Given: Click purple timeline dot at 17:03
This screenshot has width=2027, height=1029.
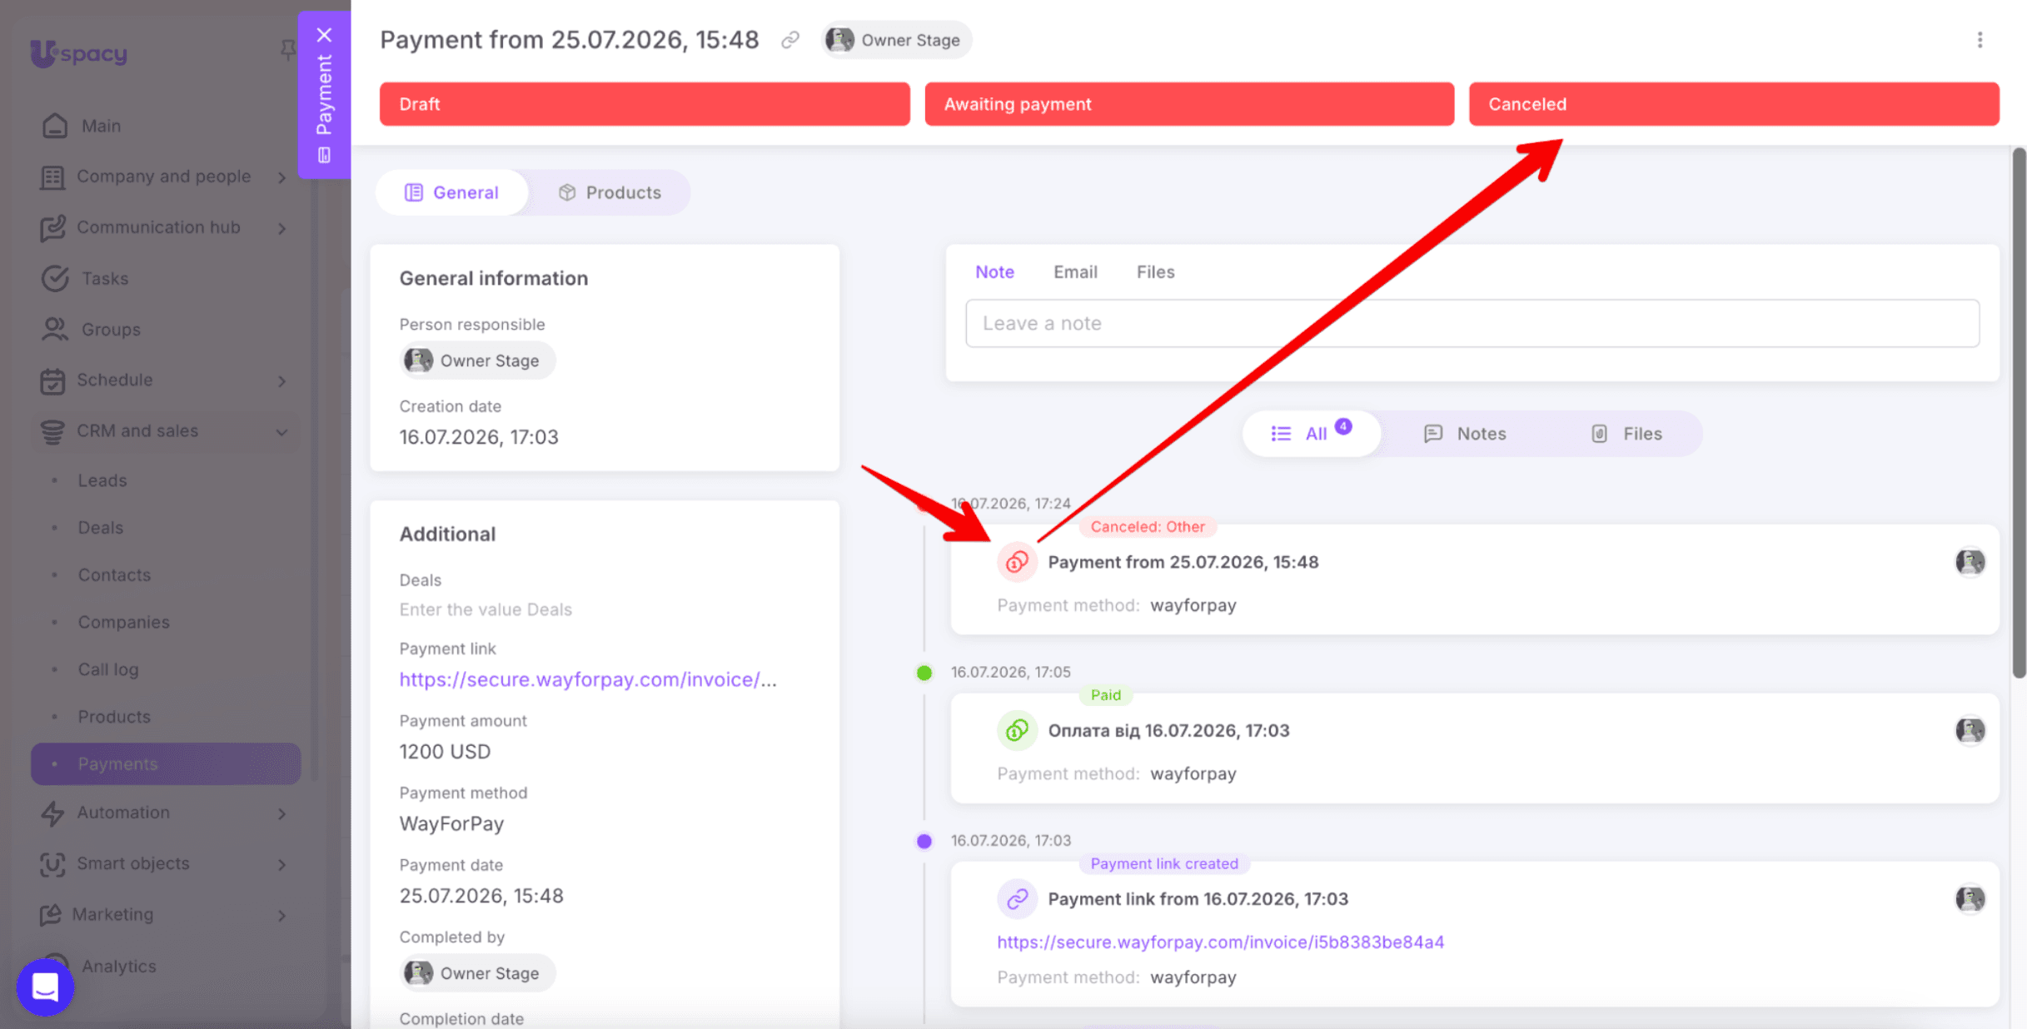Looking at the screenshot, I should (924, 841).
